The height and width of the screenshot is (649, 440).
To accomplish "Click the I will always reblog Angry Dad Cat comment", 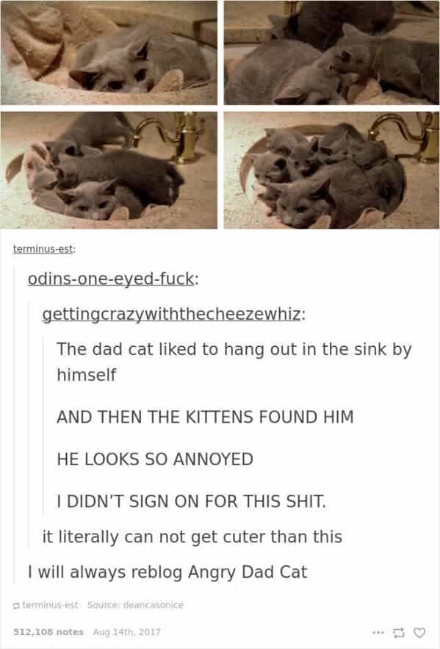I will 167,573.
